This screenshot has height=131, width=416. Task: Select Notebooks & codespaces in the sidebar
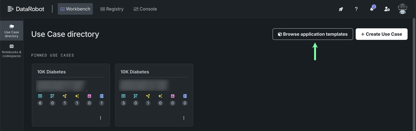(12, 51)
